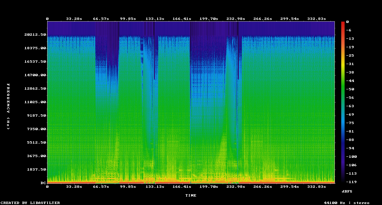Click the red top of the color scale bar
Image resolution: width=382 pixels, height=205 pixels.
click(343, 23)
